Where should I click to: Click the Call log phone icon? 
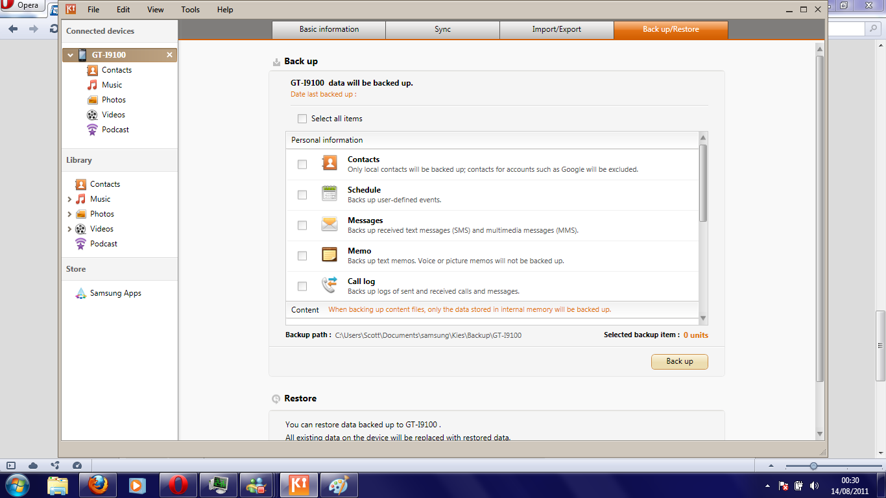click(329, 285)
